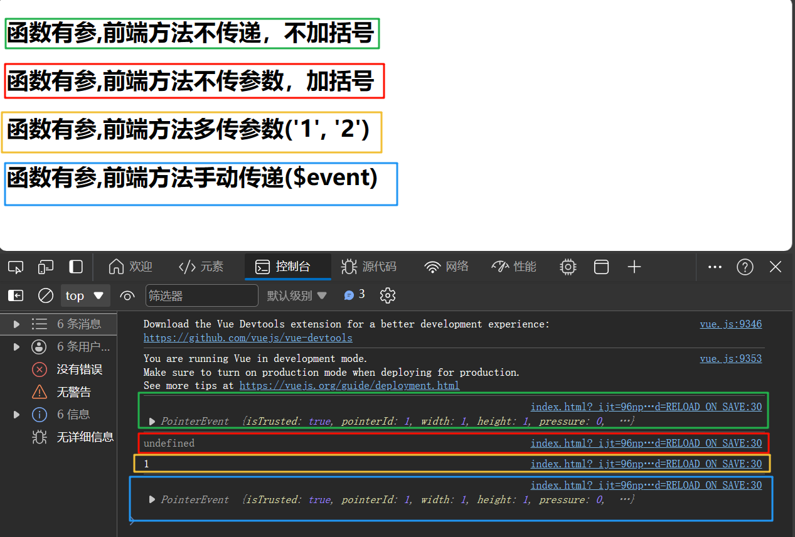Click the red error circle icon
This screenshot has width=795, height=537.
[40, 370]
